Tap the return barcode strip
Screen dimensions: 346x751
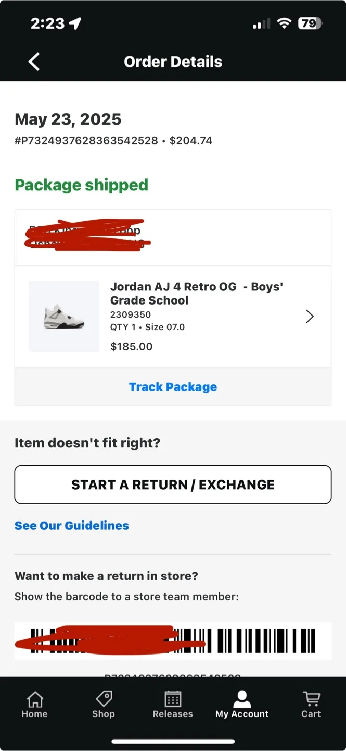[173, 641]
